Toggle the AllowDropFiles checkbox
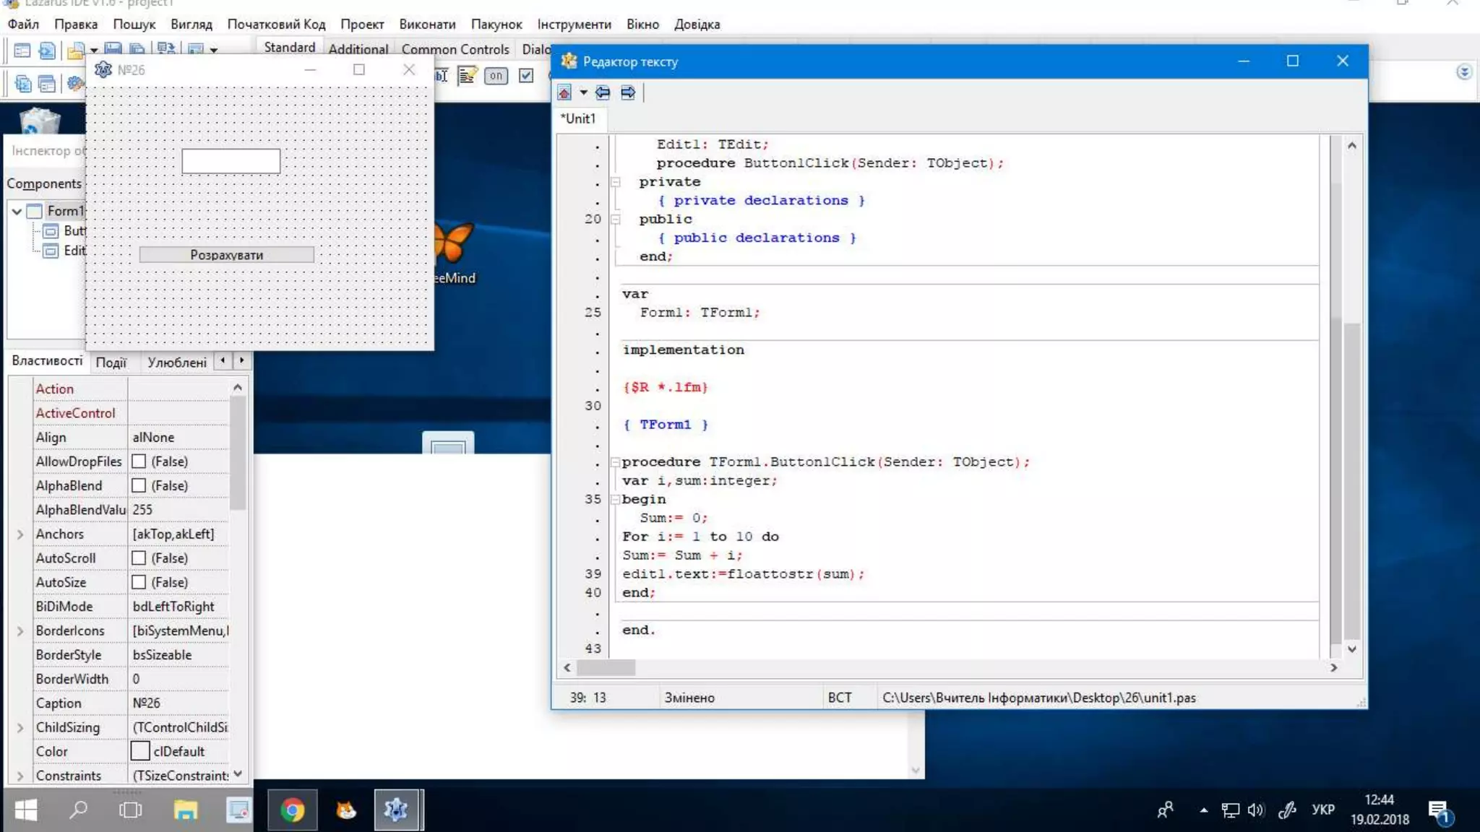Viewport: 1480px width, 832px height. [139, 461]
